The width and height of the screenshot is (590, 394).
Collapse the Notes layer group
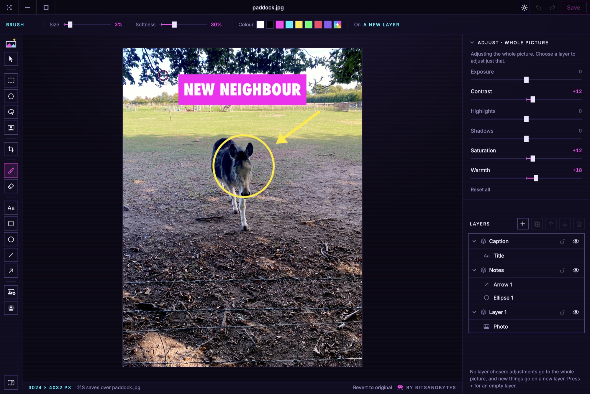(474, 270)
